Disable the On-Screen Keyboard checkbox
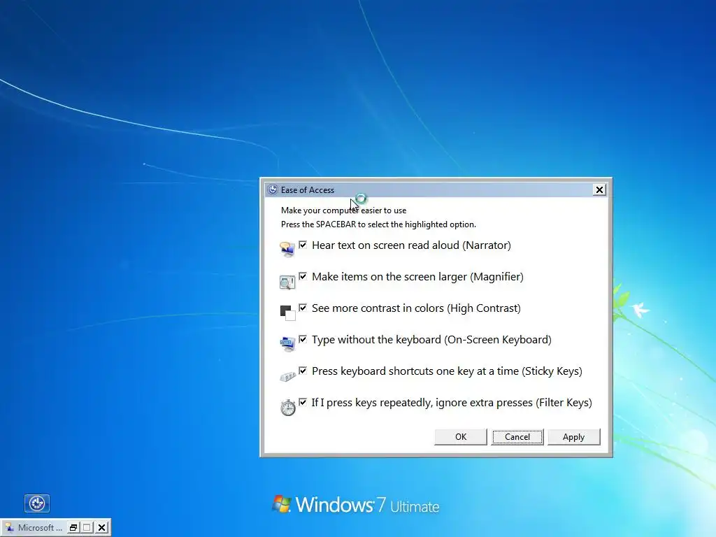The width and height of the screenshot is (716, 537). pos(303,339)
